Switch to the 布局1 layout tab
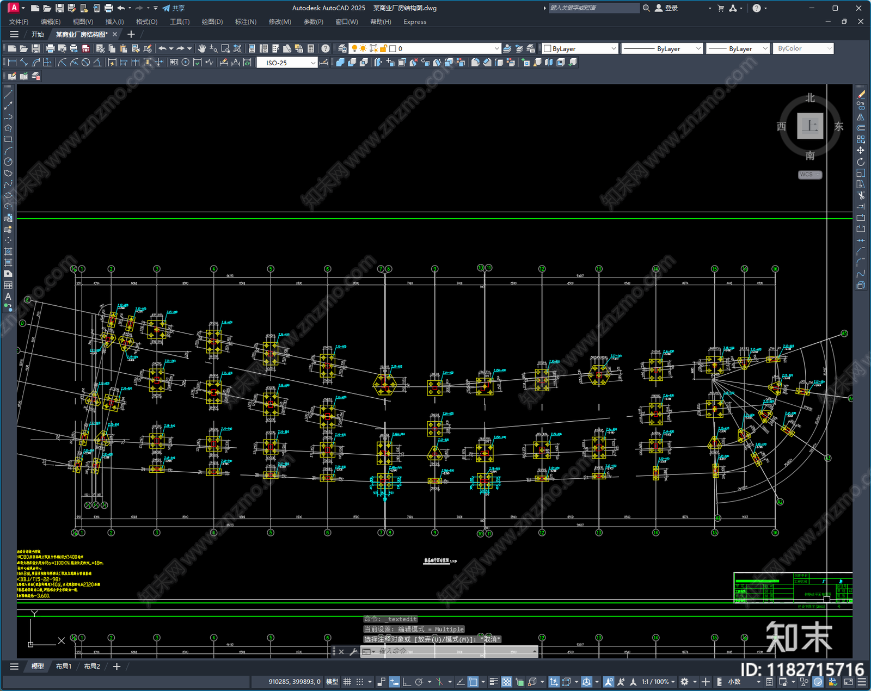 [x=64, y=667]
